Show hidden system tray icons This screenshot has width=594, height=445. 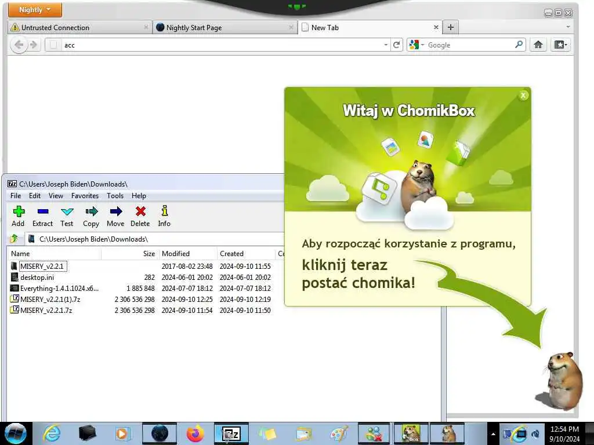click(493, 434)
